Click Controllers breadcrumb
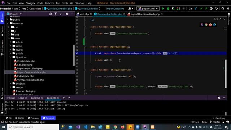The height and width of the screenshot is (130, 231). pyautogui.click(x=35, y=9)
